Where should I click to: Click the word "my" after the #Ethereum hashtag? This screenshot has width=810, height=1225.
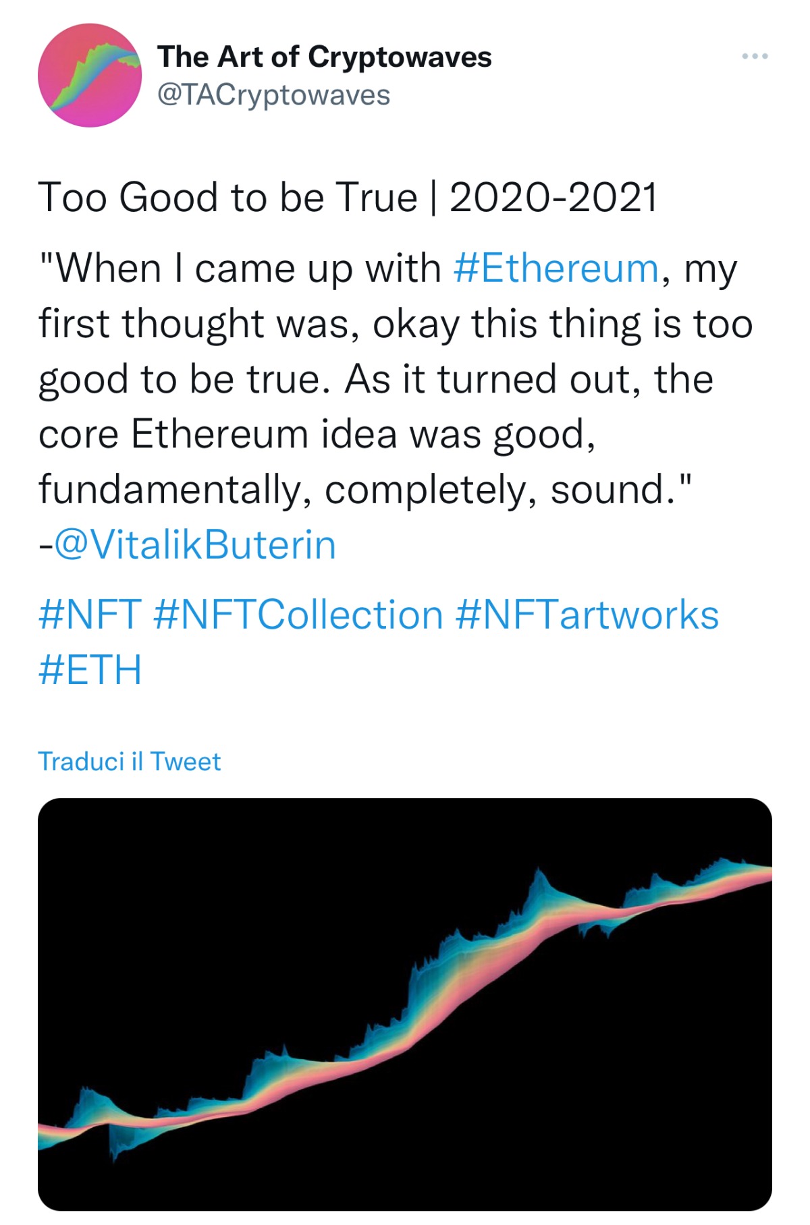point(710,268)
